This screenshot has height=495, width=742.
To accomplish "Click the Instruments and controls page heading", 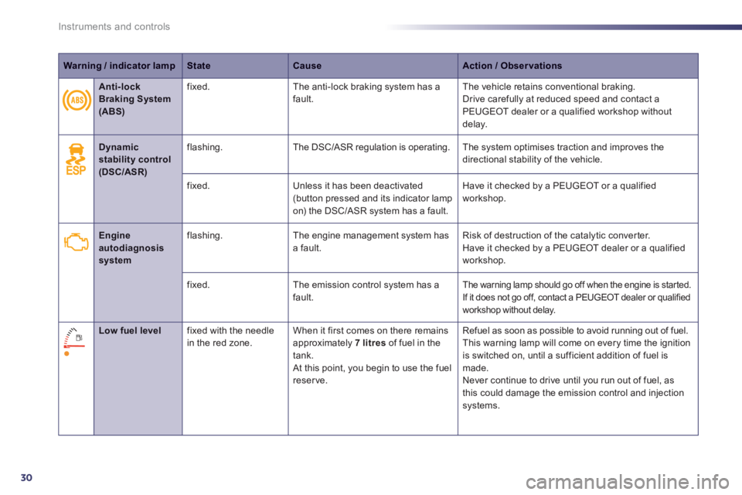I will [114, 26].
